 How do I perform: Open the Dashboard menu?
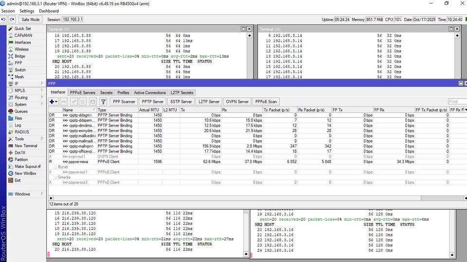tap(49, 11)
